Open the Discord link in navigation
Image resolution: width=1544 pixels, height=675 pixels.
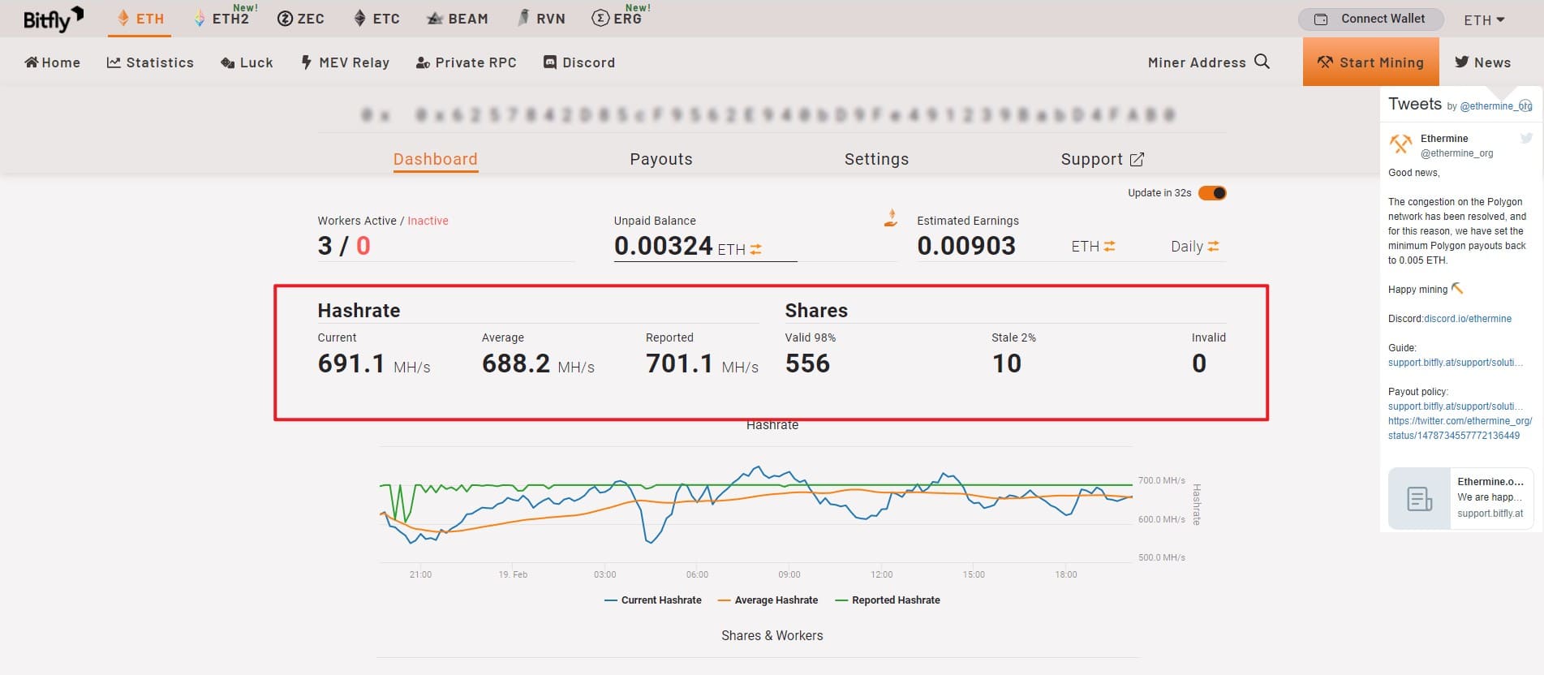tap(579, 62)
